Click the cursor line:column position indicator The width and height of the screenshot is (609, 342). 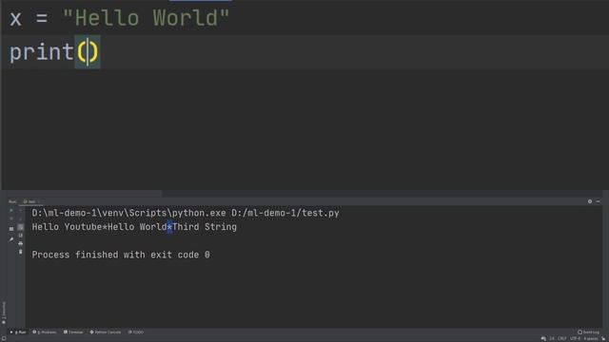pyautogui.click(x=552, y=339)
